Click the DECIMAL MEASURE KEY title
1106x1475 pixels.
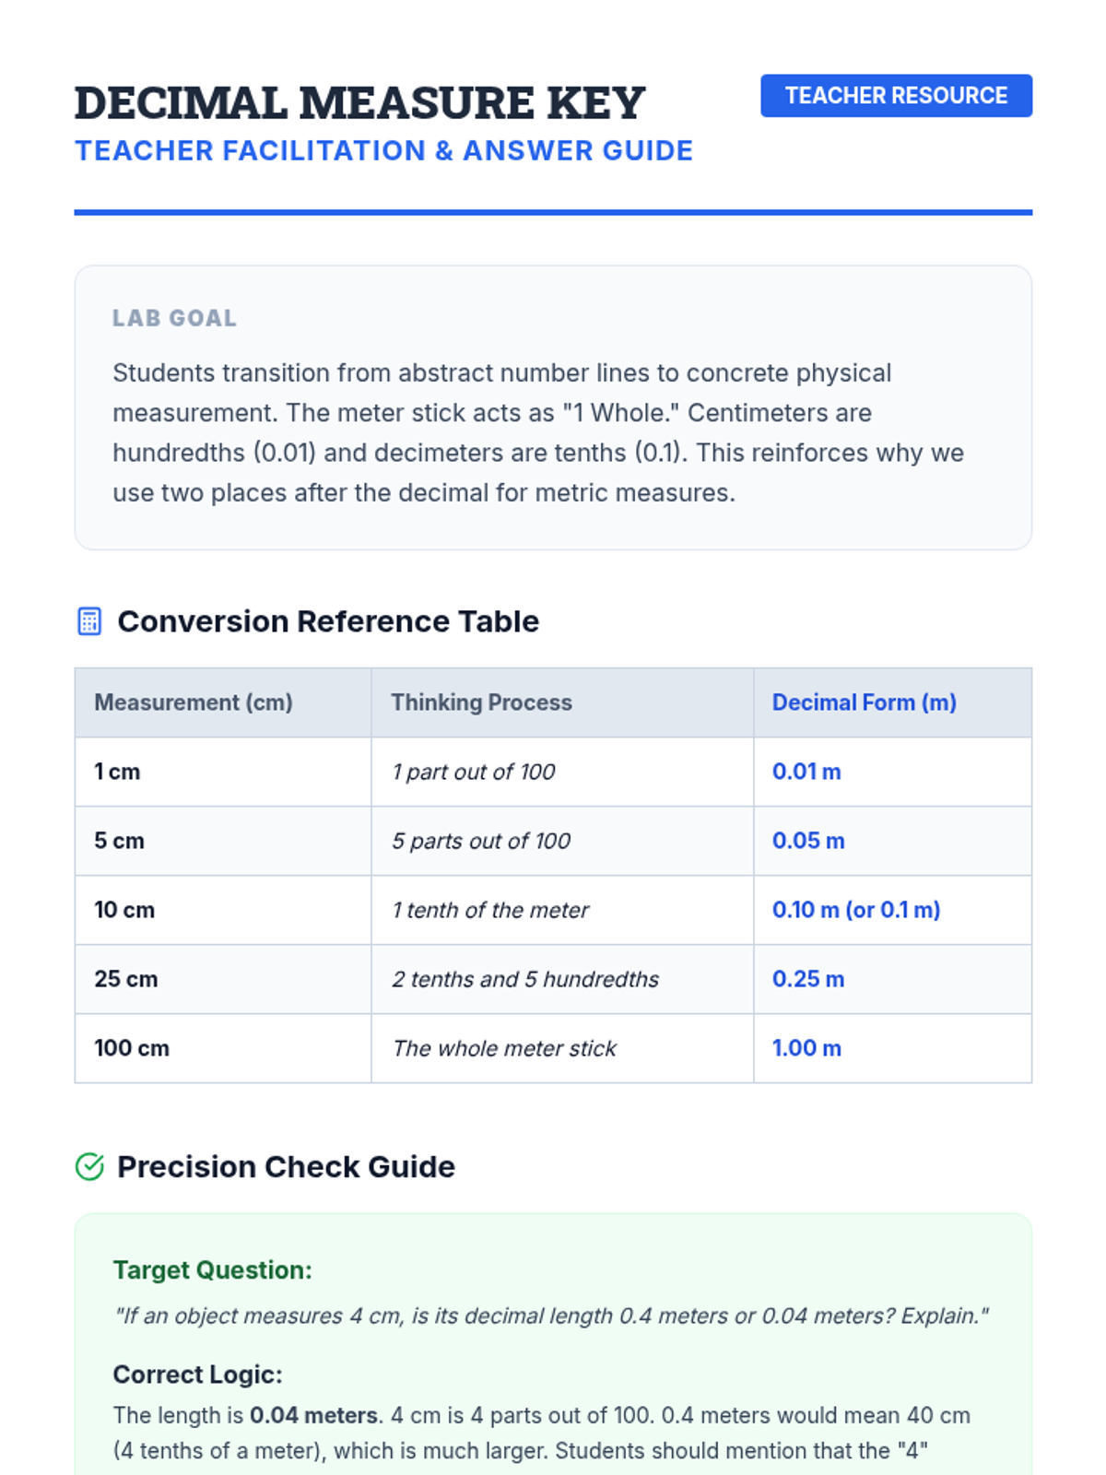359,103
